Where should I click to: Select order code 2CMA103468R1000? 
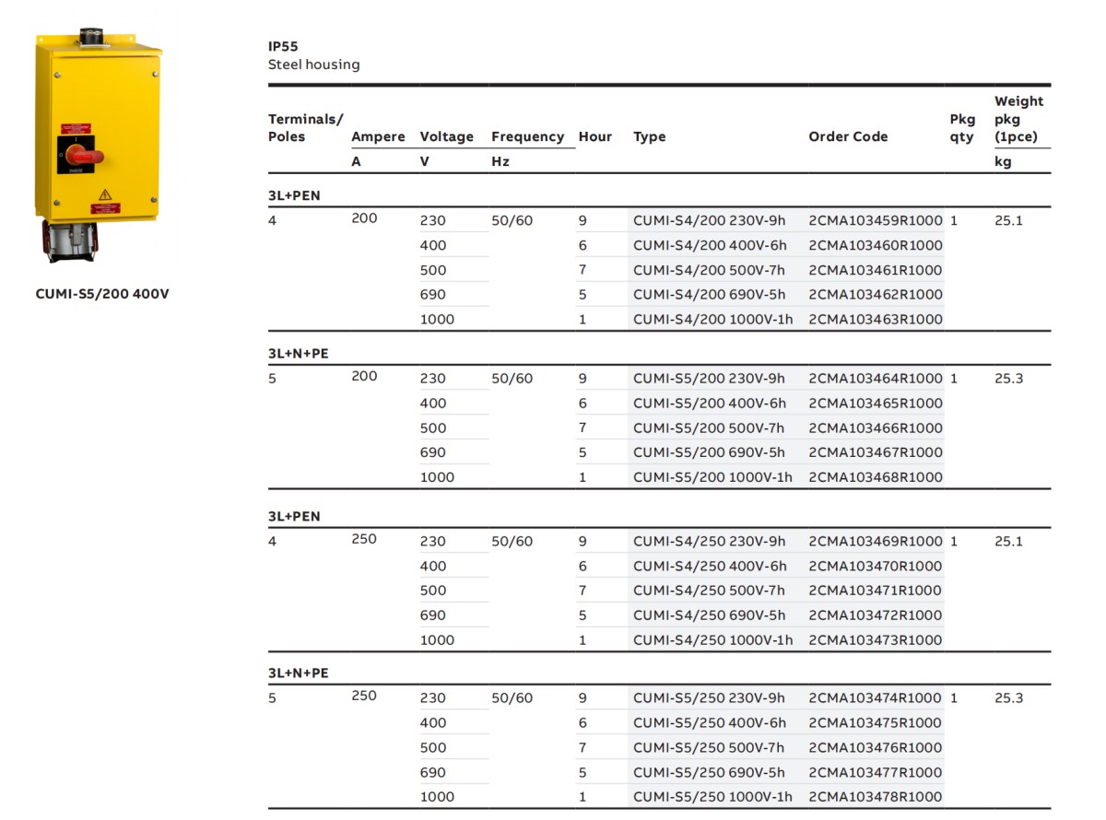click(876, 477)
